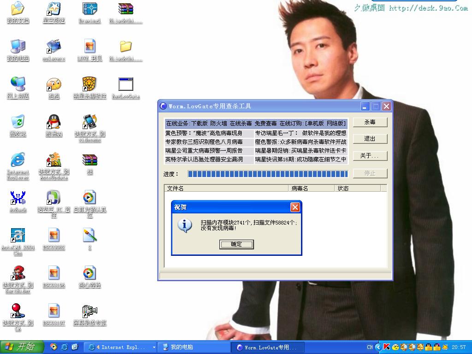Screen dimensions: 472x354
Task: Close the 祝贺 dialog with the red X
Action: [x=295, y=207]
